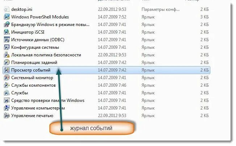Image resolution: width=236 pixels, height=146 pixels.
Task: Click the Брандмауэр Windows shortcut icon
Action: pyautogui.click(x=7, y=25)
